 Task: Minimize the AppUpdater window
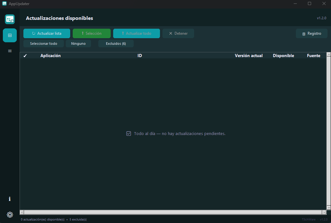click(295, 3)
